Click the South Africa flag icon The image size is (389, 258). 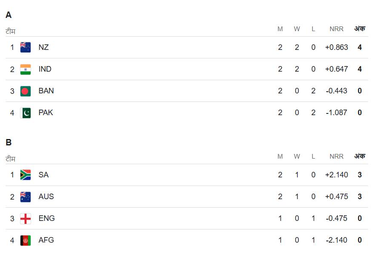click(x=26, y=175)
